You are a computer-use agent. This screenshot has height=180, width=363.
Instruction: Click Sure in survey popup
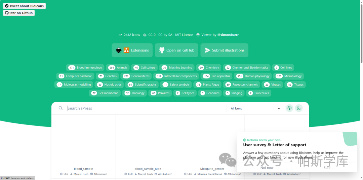327,168
